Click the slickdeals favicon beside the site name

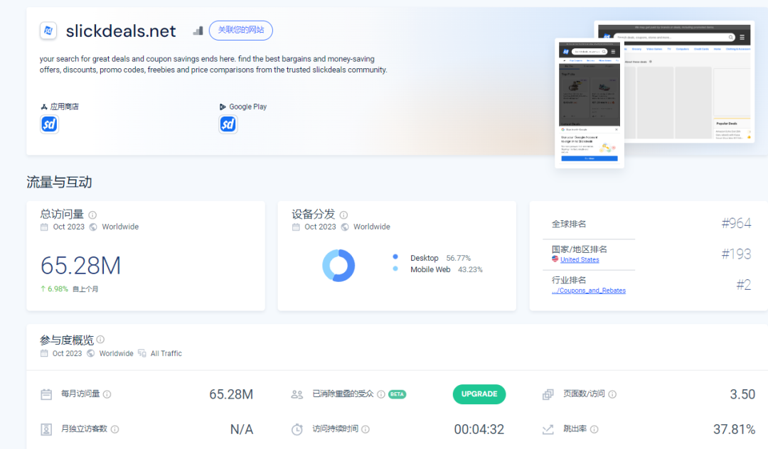(48, 31)
